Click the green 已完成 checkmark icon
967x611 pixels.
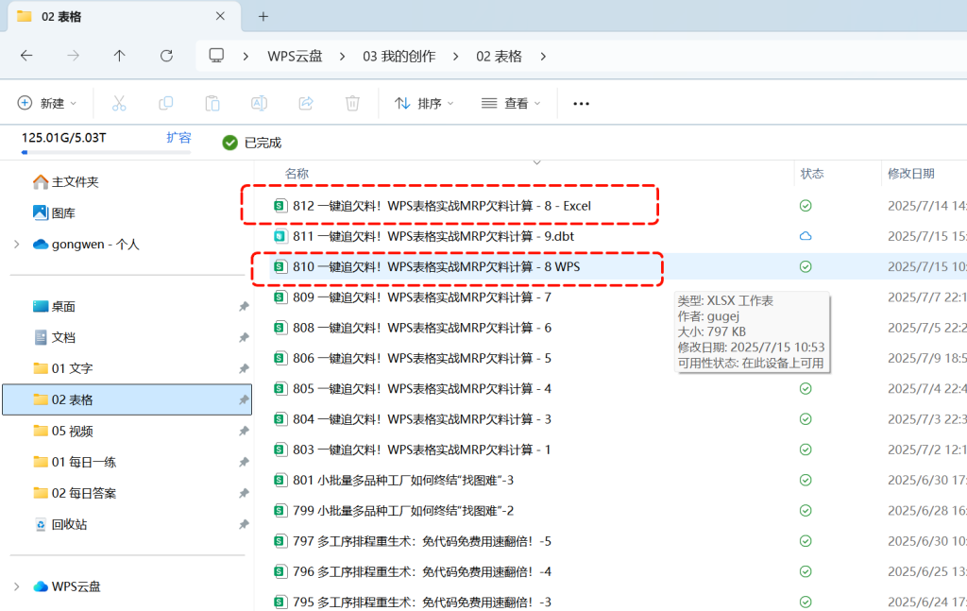(230, 143)
